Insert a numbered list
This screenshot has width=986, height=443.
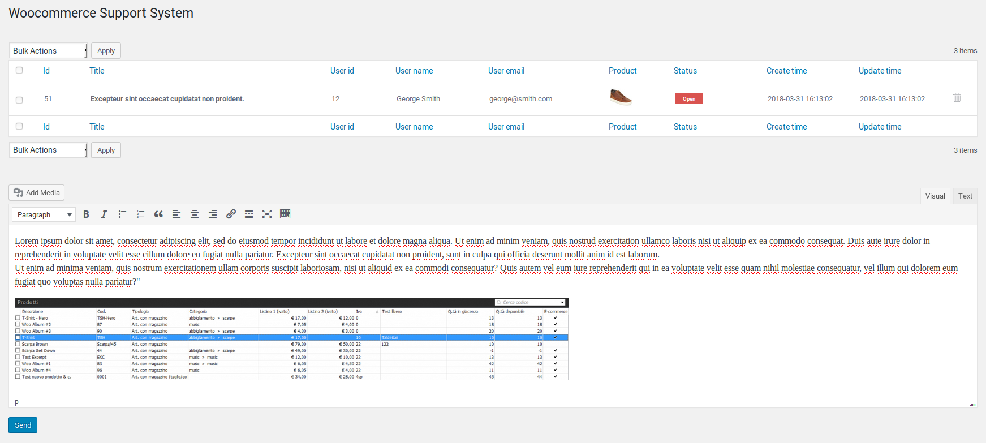click(x=140, y=214)
